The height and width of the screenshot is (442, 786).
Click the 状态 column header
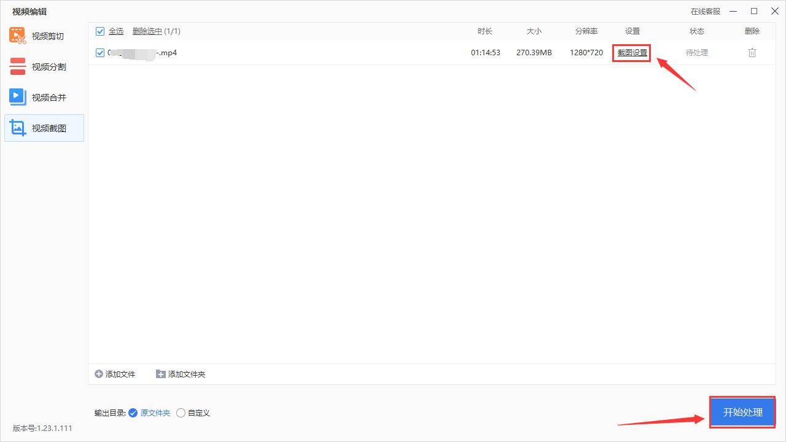(697, 31)
